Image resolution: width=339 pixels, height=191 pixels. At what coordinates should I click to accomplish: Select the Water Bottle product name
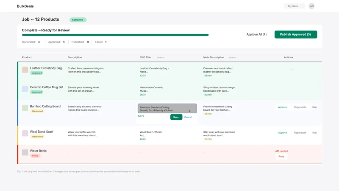38,151
